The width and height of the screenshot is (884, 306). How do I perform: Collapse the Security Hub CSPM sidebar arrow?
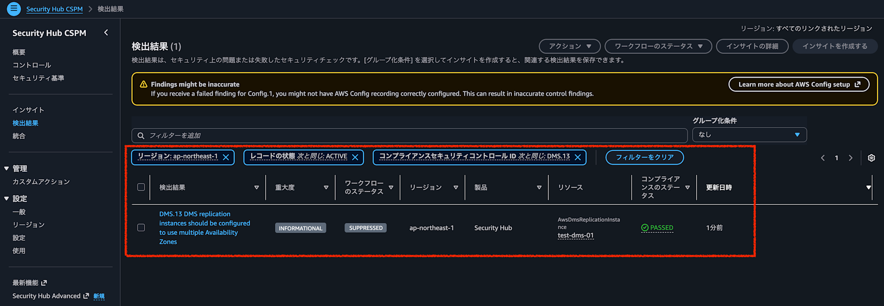[106, 33]
